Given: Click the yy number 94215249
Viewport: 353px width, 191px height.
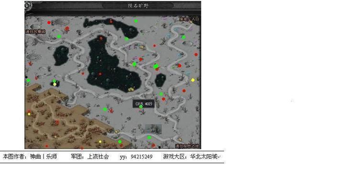Looking at the screenshot, I should click(x=141, y=157).
